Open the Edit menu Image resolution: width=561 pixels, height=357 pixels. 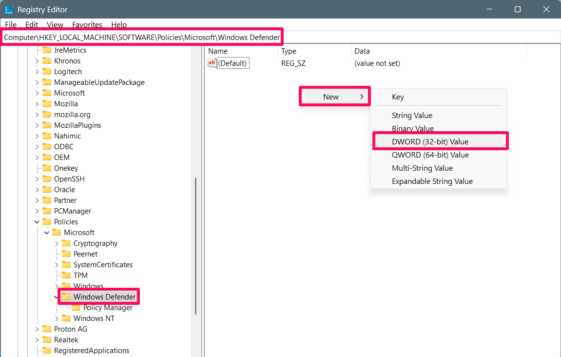[x=32, y=25]
